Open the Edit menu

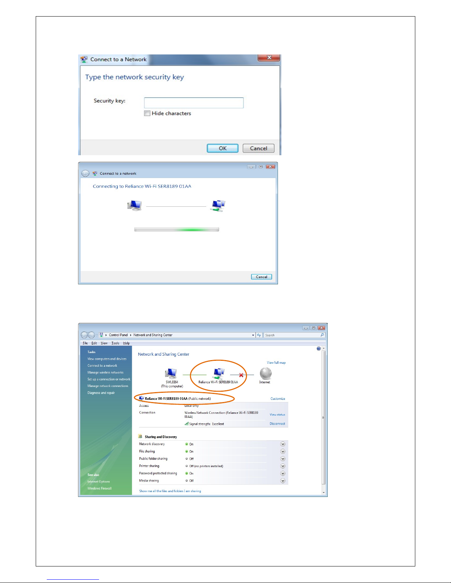(94, 343)
